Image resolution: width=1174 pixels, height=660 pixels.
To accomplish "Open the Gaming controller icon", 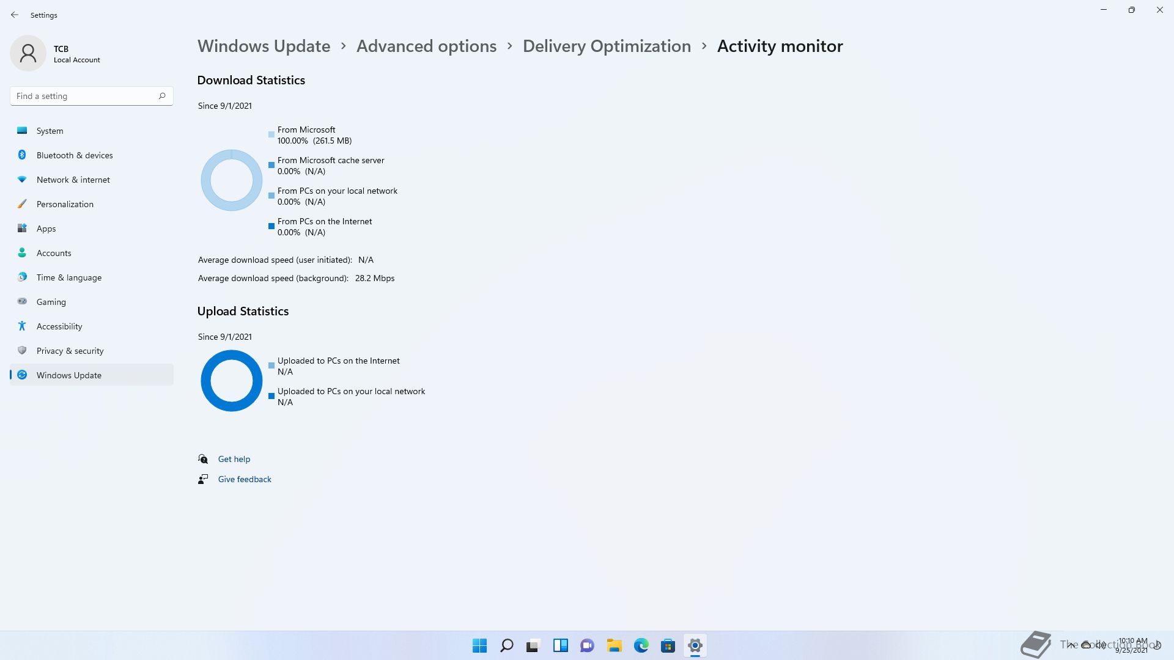I will click(22, 301).
